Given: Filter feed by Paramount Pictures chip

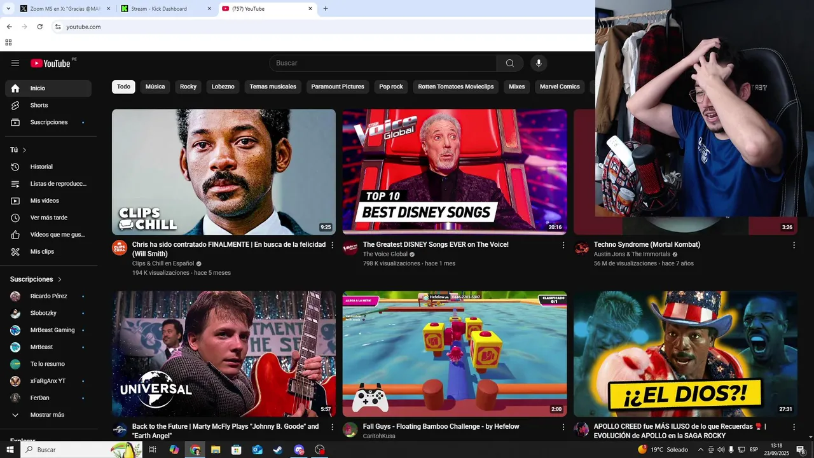Looking at the screenshot, I should coord(338,87).
